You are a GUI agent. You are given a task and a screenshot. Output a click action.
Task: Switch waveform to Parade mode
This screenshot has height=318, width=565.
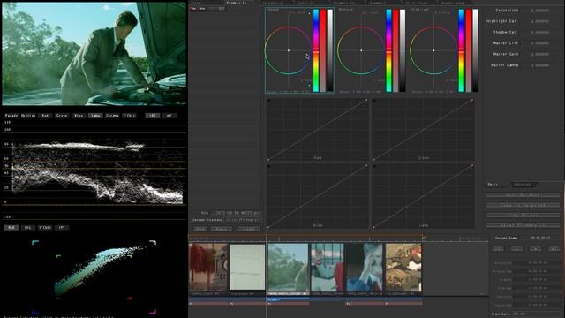(11, 116)
